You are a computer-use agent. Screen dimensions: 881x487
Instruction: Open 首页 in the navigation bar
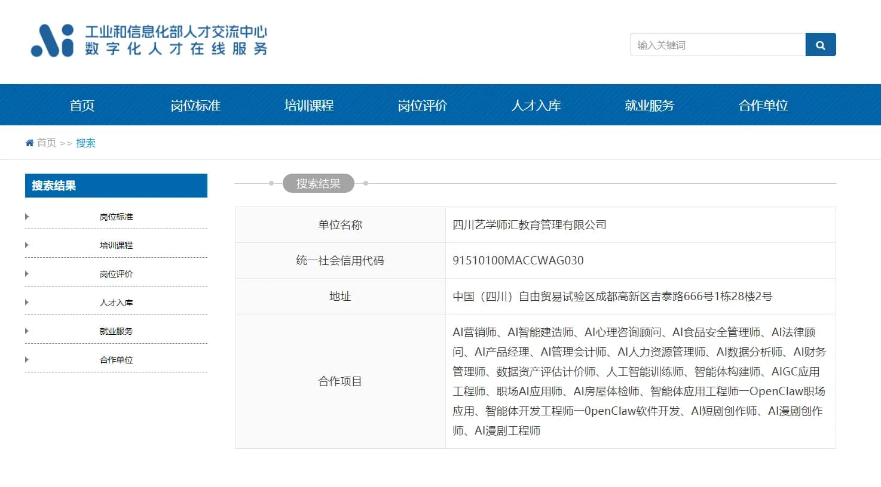[x=82, y=105]
